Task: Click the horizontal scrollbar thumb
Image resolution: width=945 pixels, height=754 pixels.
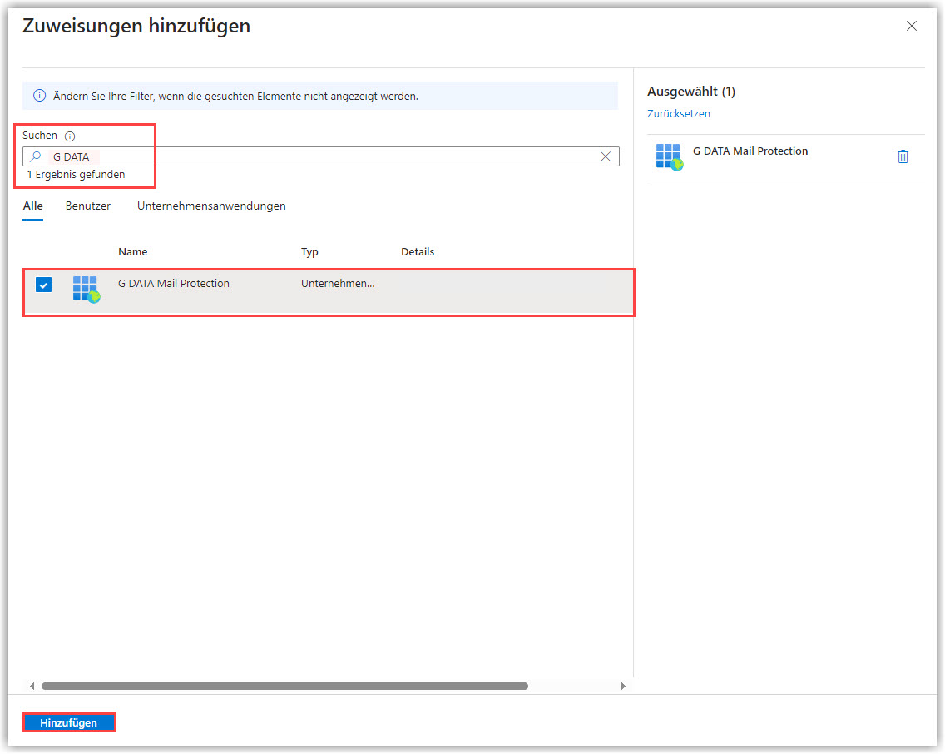Action: (284, 687)
